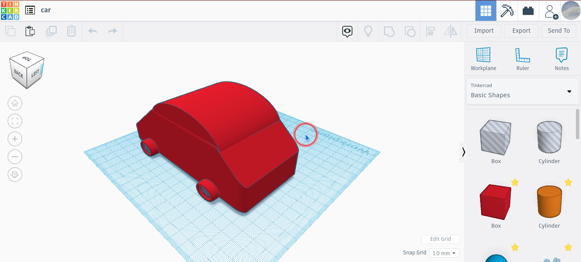Toggle the scene lighting option
Viewport: 581px width, 262px height.
pos(368,31)
